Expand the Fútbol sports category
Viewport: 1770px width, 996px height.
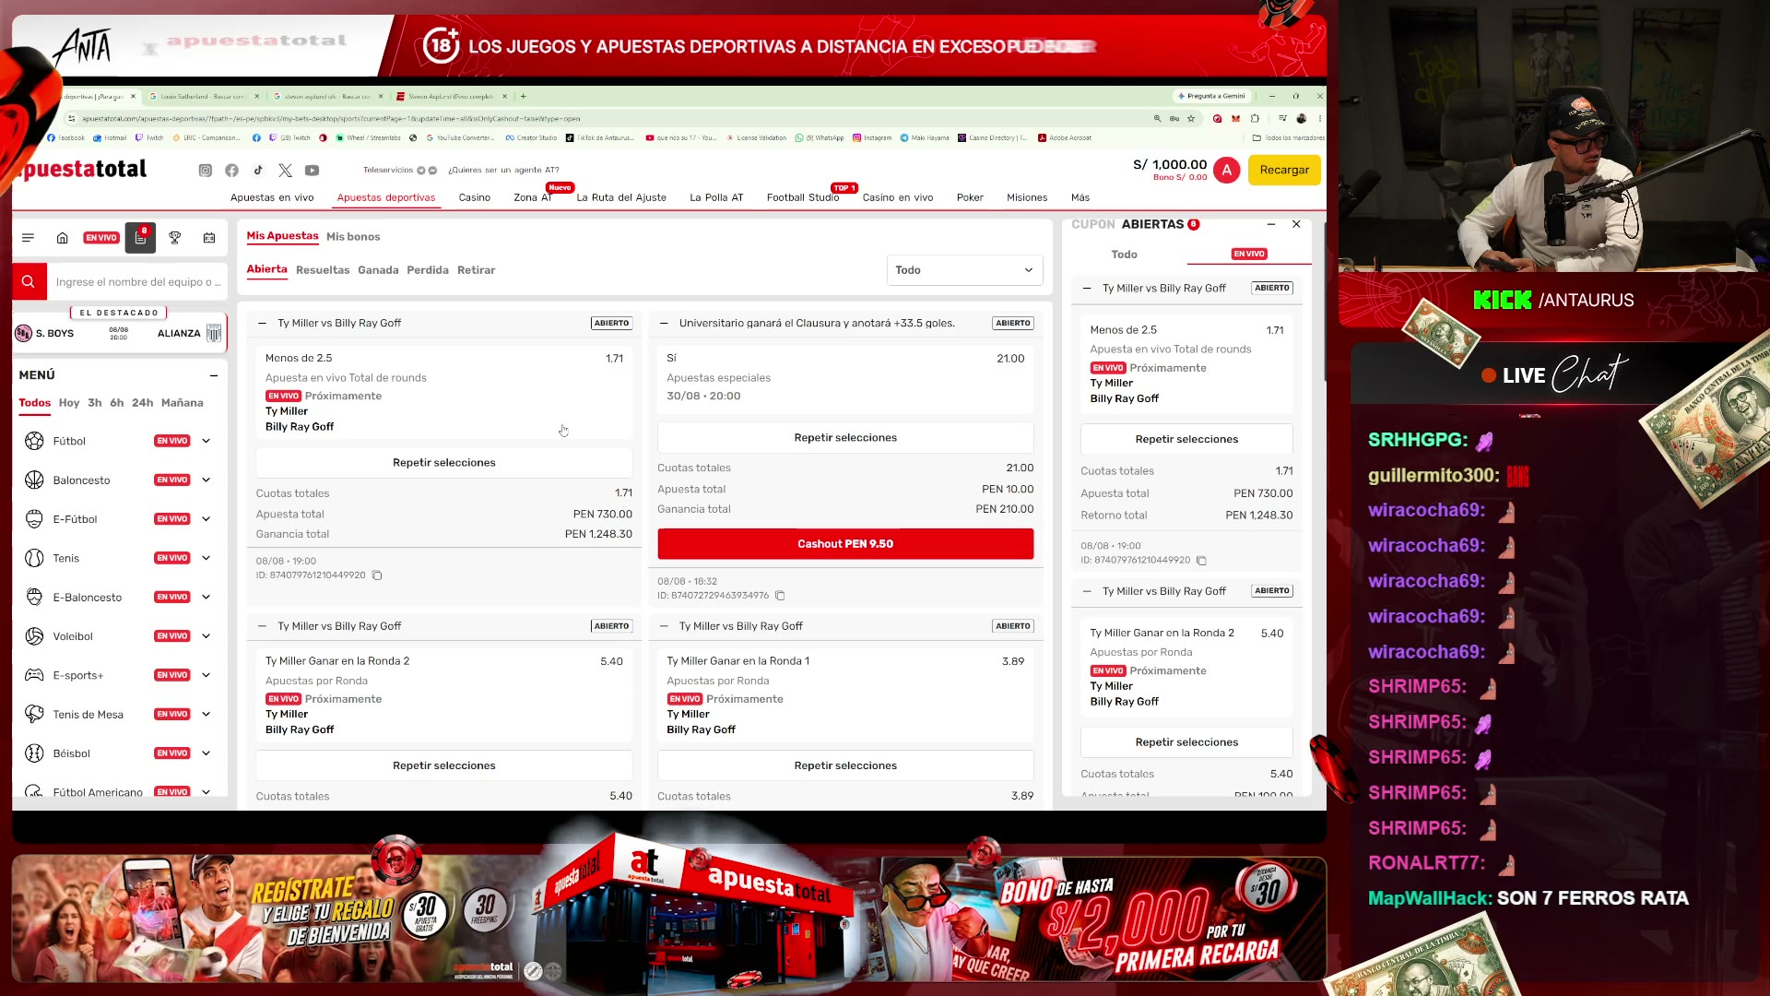point(206,441)
